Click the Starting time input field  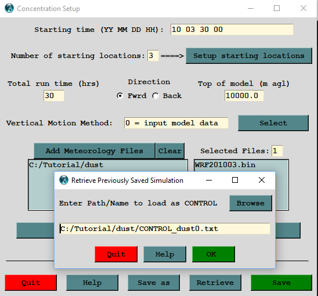point(232,30)
